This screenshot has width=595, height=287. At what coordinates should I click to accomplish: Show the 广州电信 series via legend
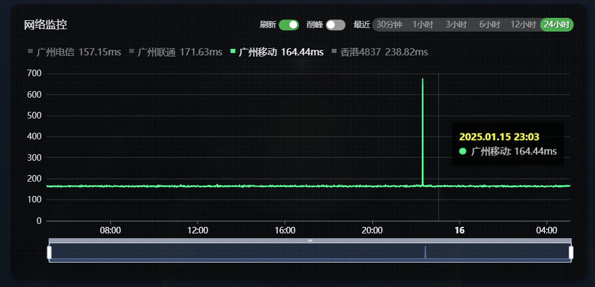79,52
